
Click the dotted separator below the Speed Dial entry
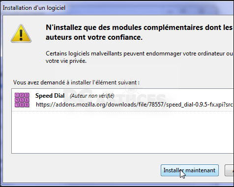click(x=122, y=111)
